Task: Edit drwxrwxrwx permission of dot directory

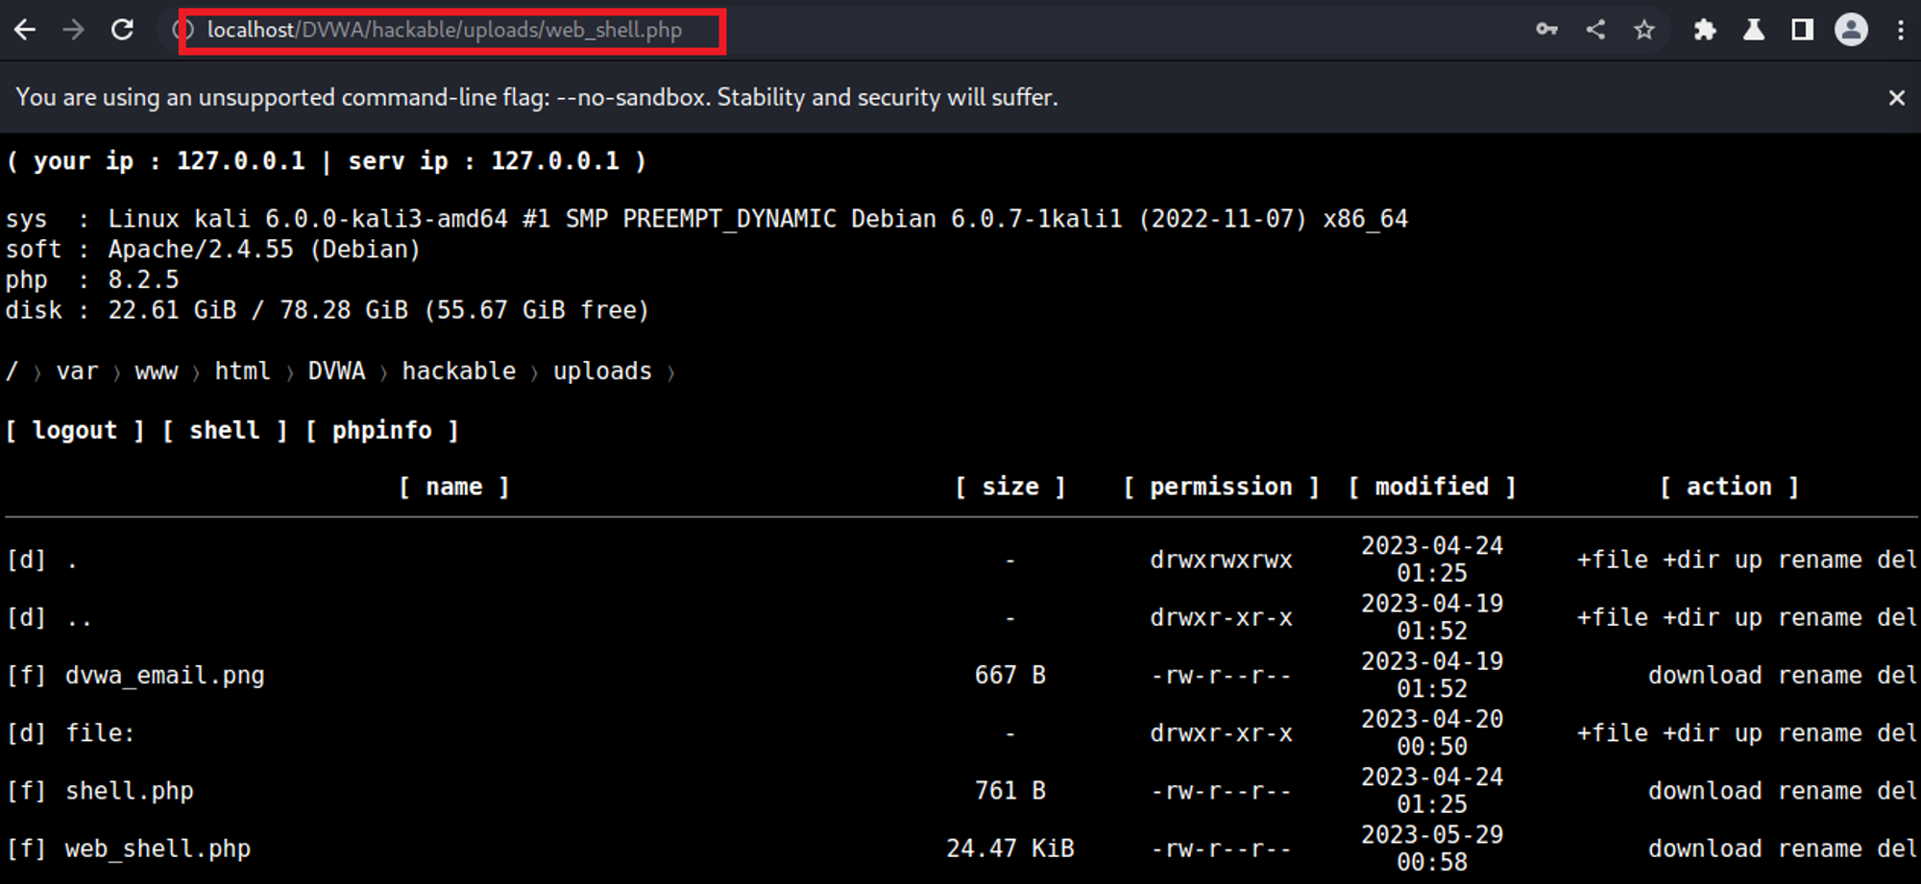Action: 1221,560
